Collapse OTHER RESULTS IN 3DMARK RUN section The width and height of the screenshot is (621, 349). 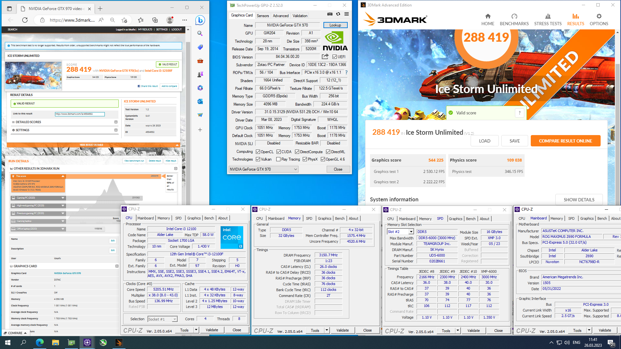[x=176, y=169]
